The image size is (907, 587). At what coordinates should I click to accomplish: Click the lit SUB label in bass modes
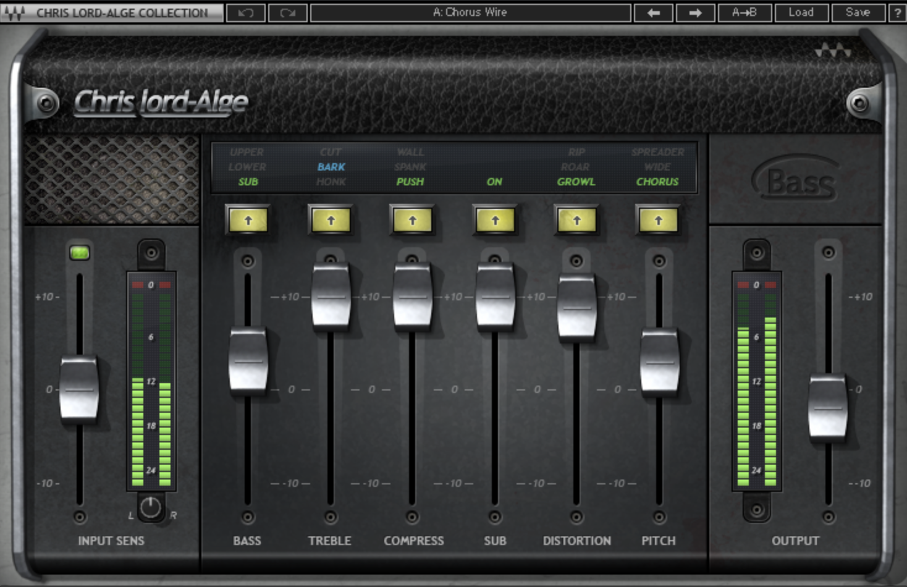pos(248,182)
